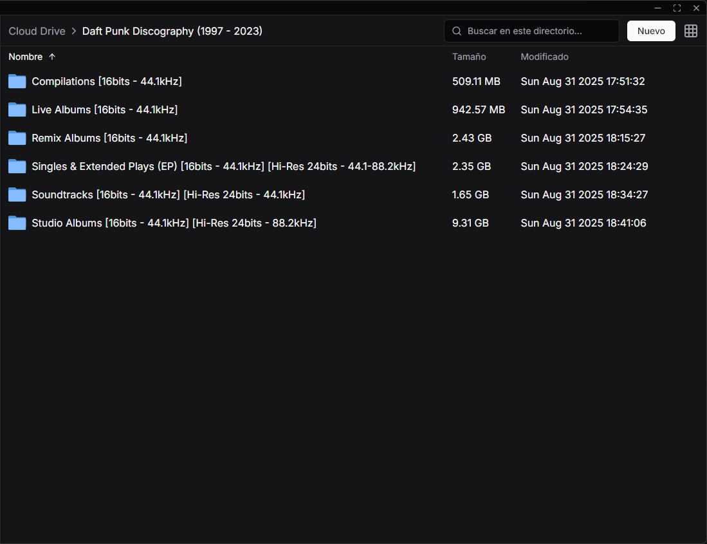The image size is (707, 544).
Task: Click the Soundtracks folder icon
Action: pyautogui.click(x=17, y=194)
